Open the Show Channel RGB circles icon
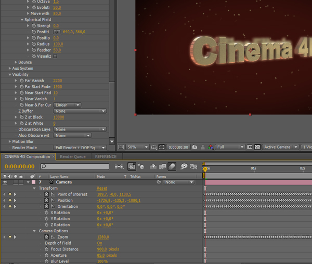Image resolution: width=312 pixels, height=264 pixels. click(211, 147)
